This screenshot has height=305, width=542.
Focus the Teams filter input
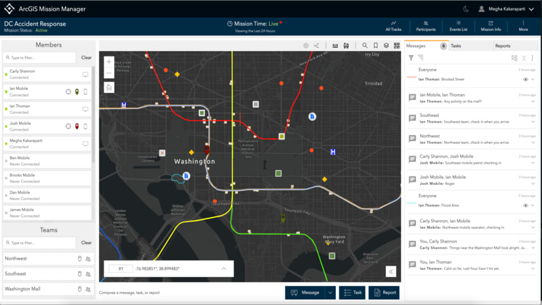point(39,243)
